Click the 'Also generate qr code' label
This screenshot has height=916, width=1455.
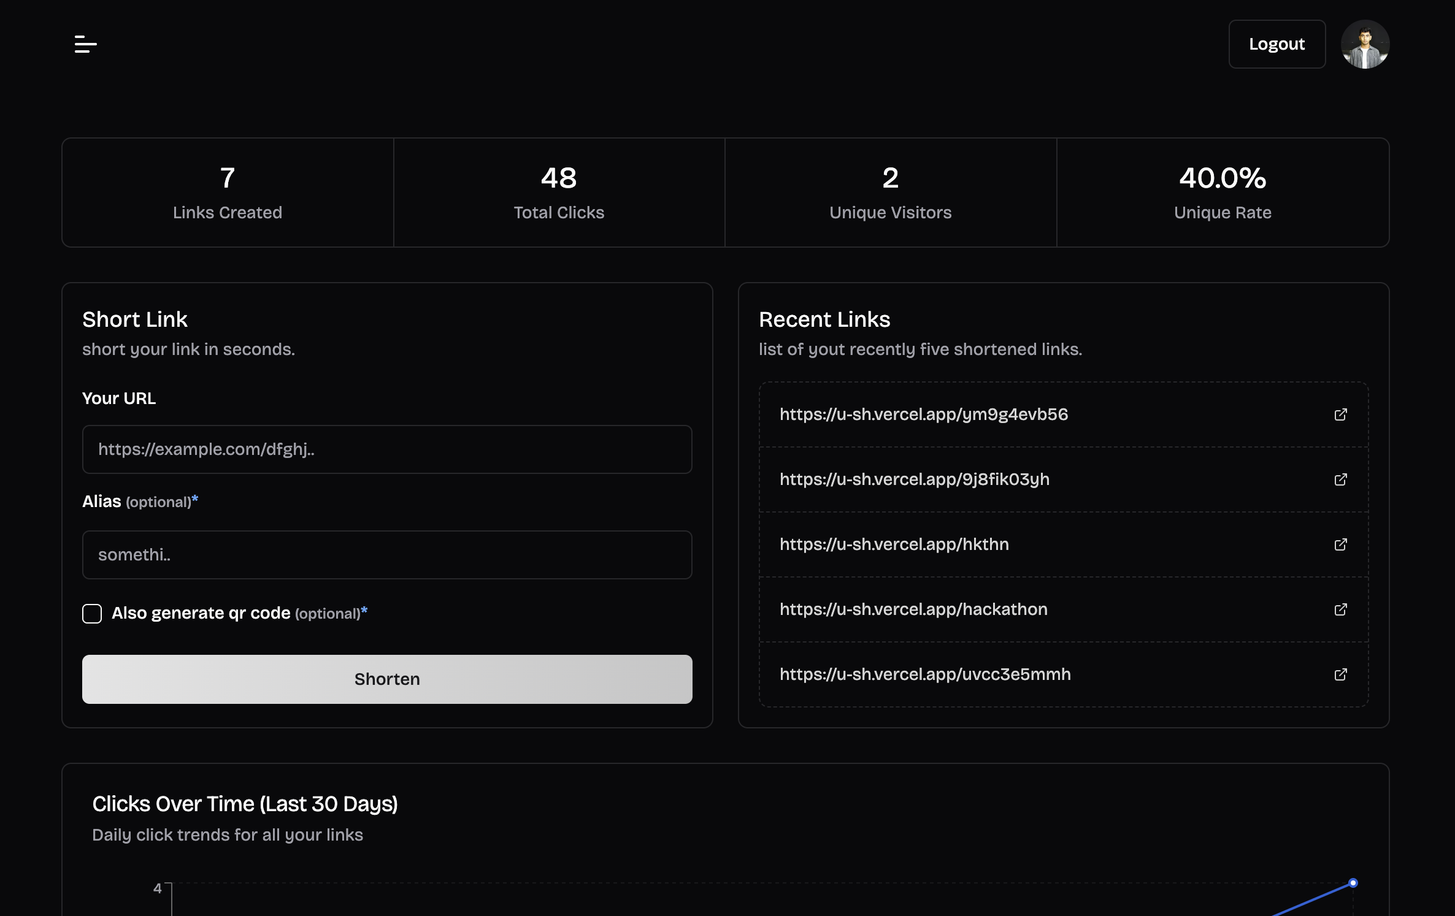click(201, 613)
